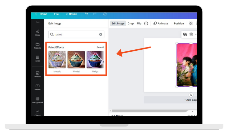Show more paint effects with arrow
This screenshot has height=130, width=228.
point(103,62)
